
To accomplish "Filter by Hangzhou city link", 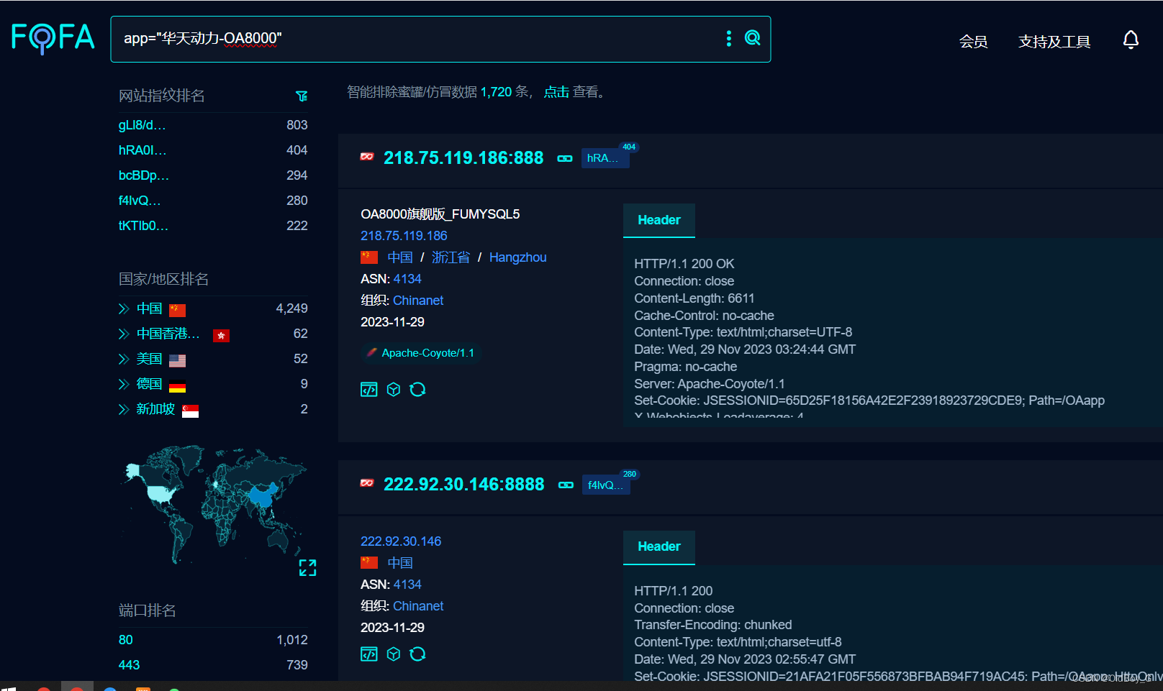I will click(517, 257).
